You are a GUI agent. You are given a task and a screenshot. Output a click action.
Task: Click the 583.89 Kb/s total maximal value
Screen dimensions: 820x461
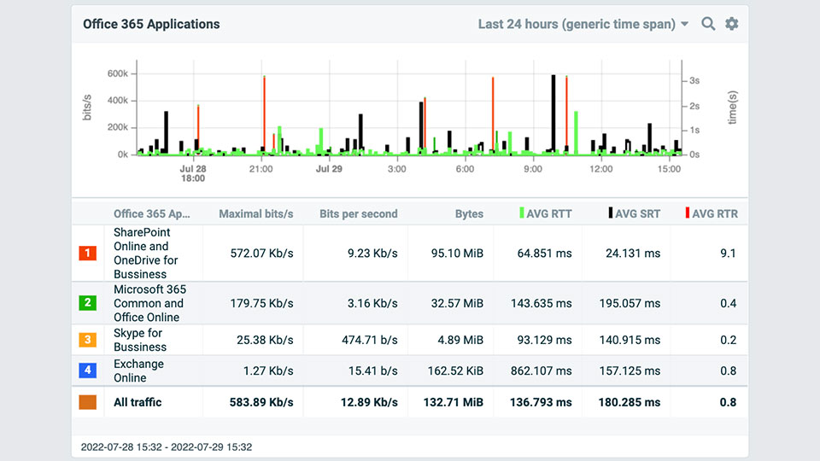261,402
